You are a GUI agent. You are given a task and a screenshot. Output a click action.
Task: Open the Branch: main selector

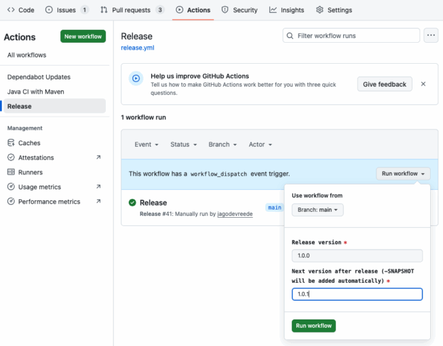tap(317, 210)
